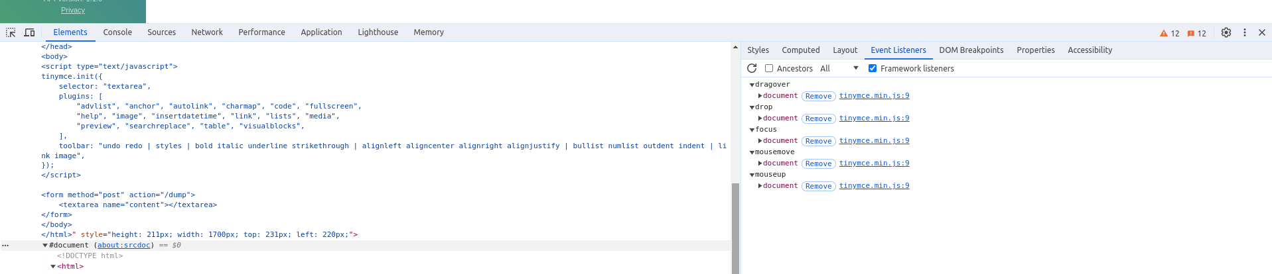Remove the mousemove document listener

click(818, 163)
